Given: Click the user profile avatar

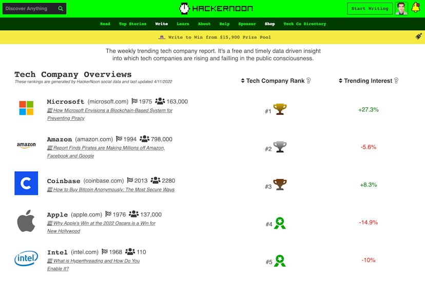Looking at the screenshot, I should pos(401,9).
